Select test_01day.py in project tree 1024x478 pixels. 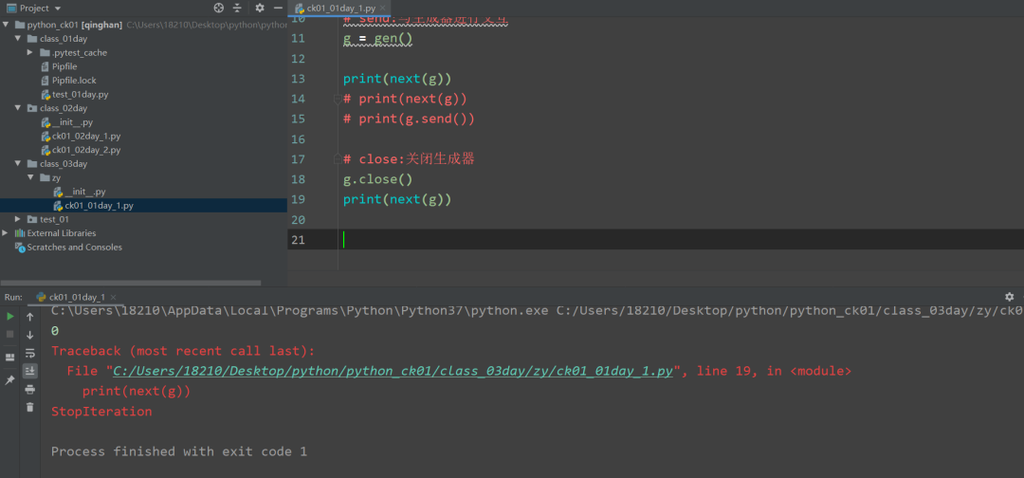(80, 94)
